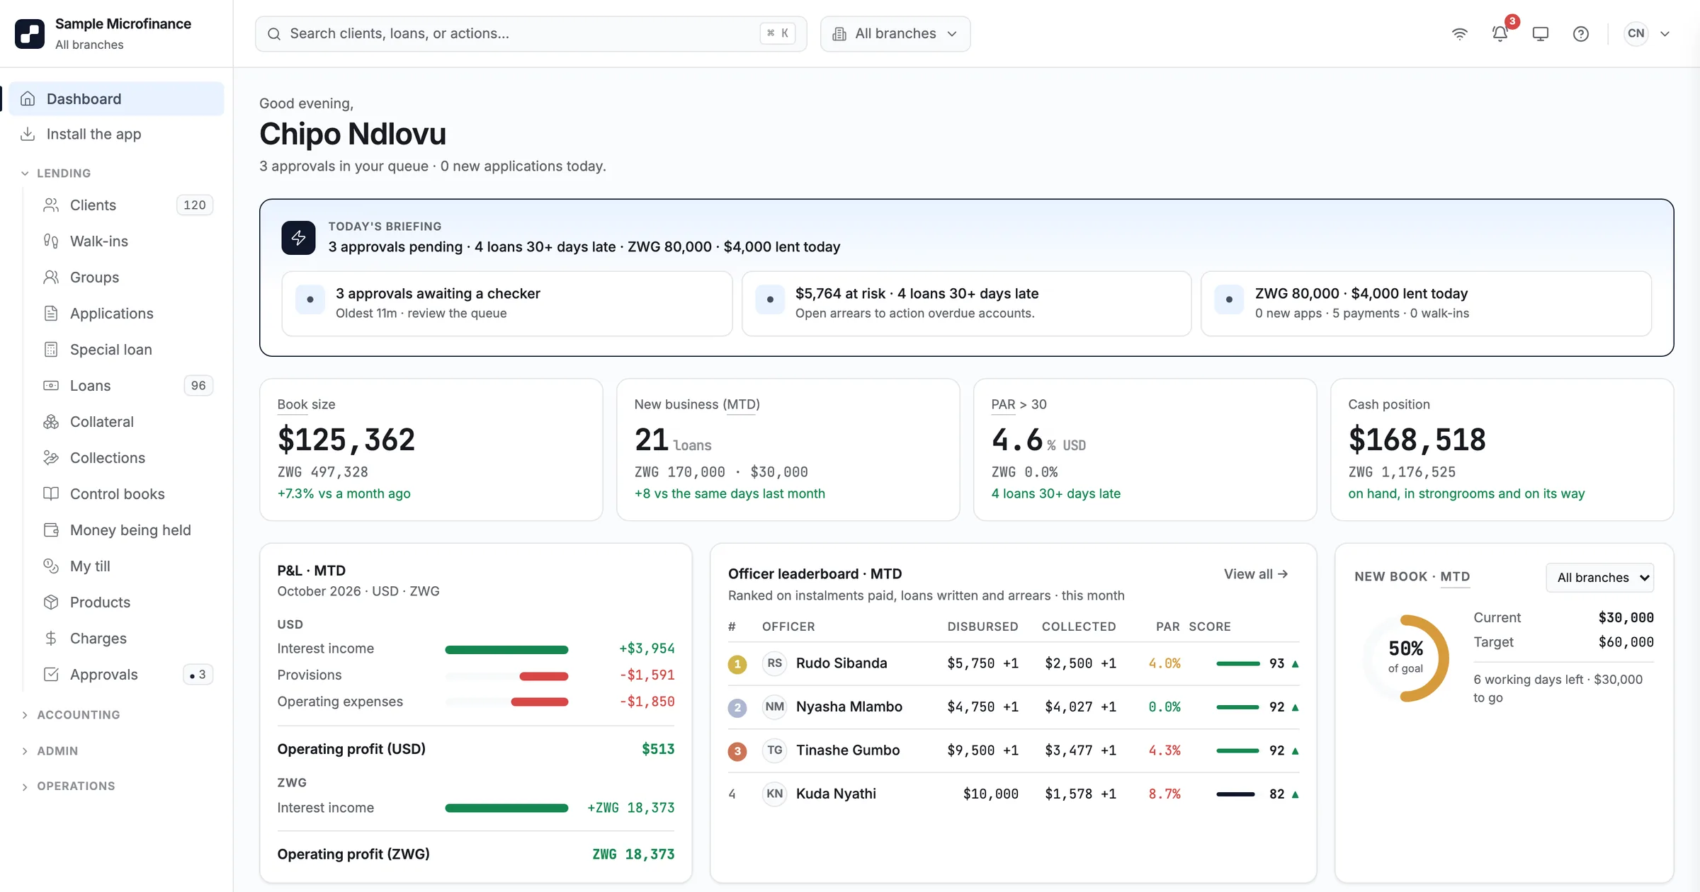Go to Dashboard in sidebar

pos(116,98)
